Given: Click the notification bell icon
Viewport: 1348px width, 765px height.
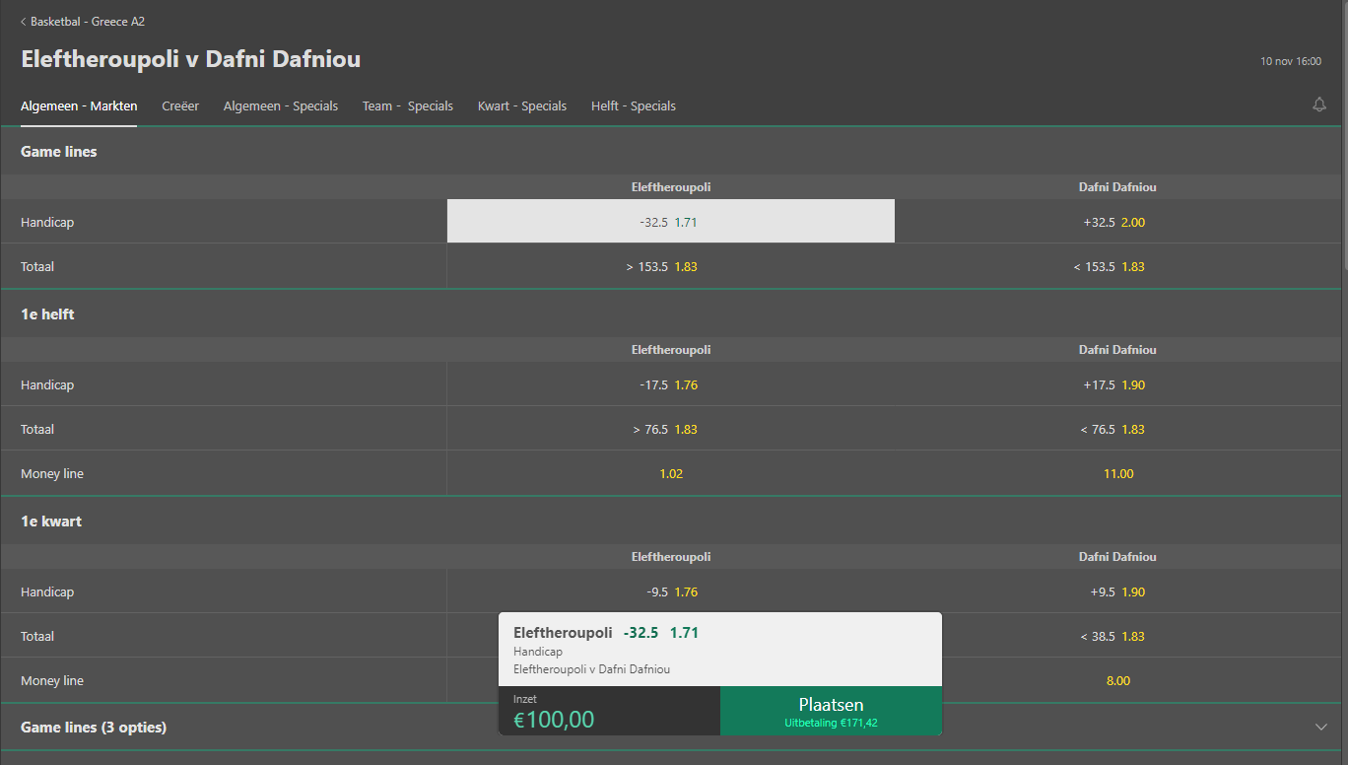Looking at the screenshot, I should (x=1319, y=104).
